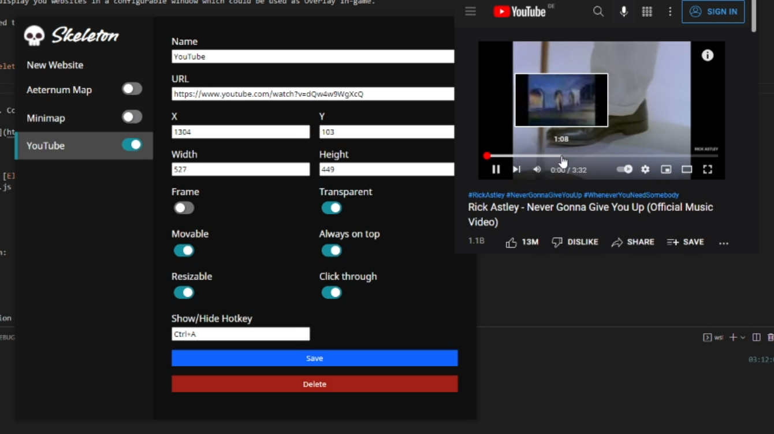Turn off Click through toggle
This screenshot has width=774, height=434.
pyautogui.click(x=332, y=293)
